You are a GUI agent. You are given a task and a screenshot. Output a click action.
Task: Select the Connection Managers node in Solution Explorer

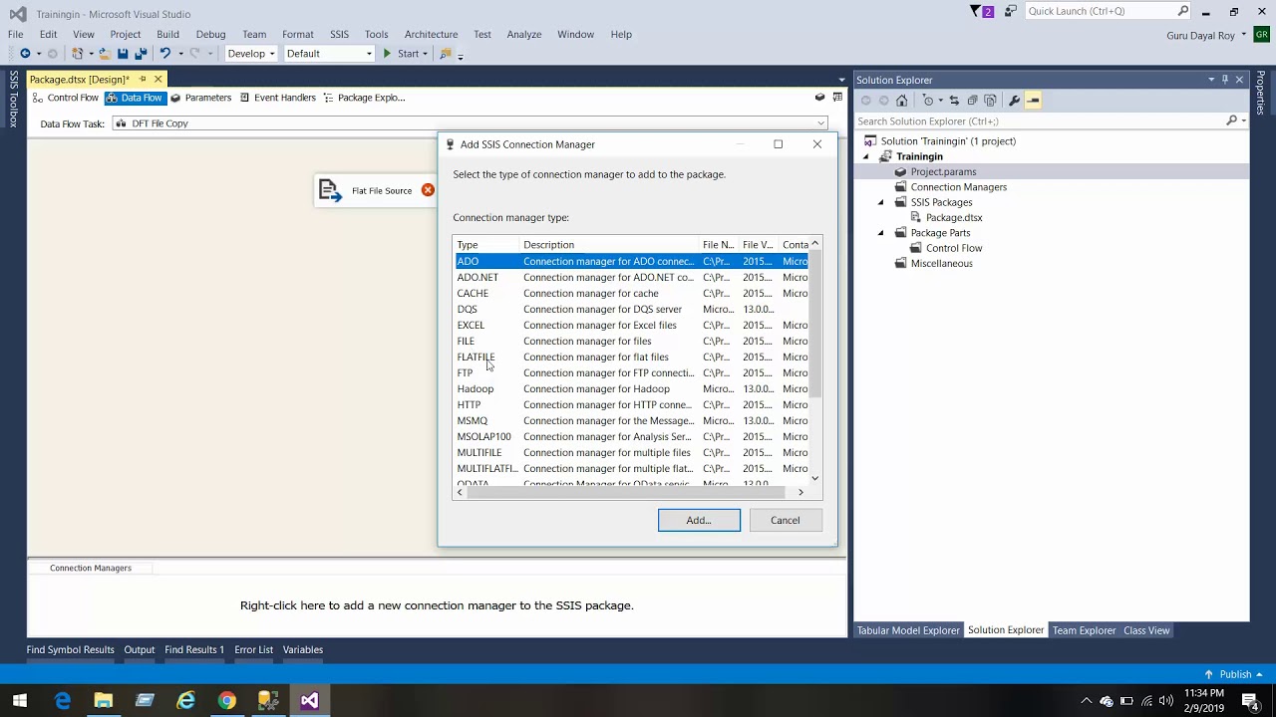pos(958,187)
